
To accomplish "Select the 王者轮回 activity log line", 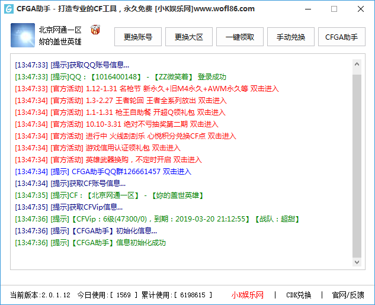I will click(x=121, y=101).
